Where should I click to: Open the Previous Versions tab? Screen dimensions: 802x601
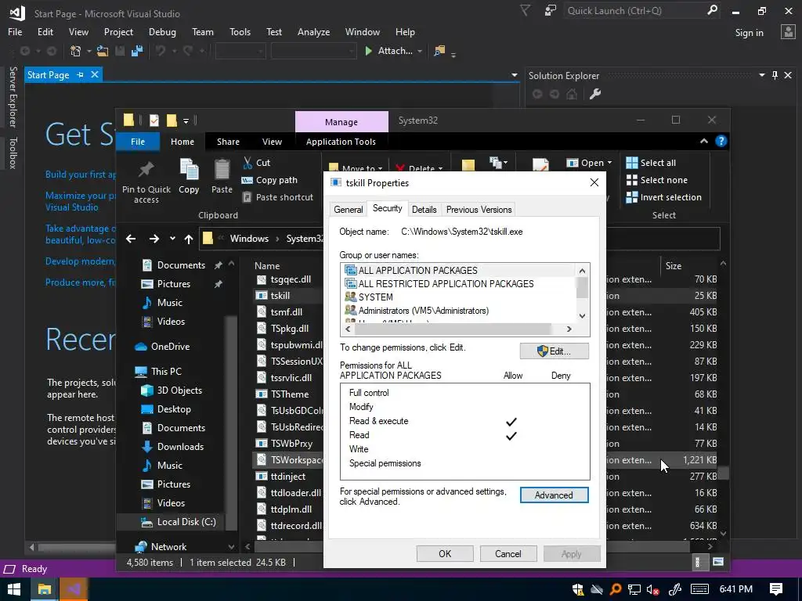[479, 210]
